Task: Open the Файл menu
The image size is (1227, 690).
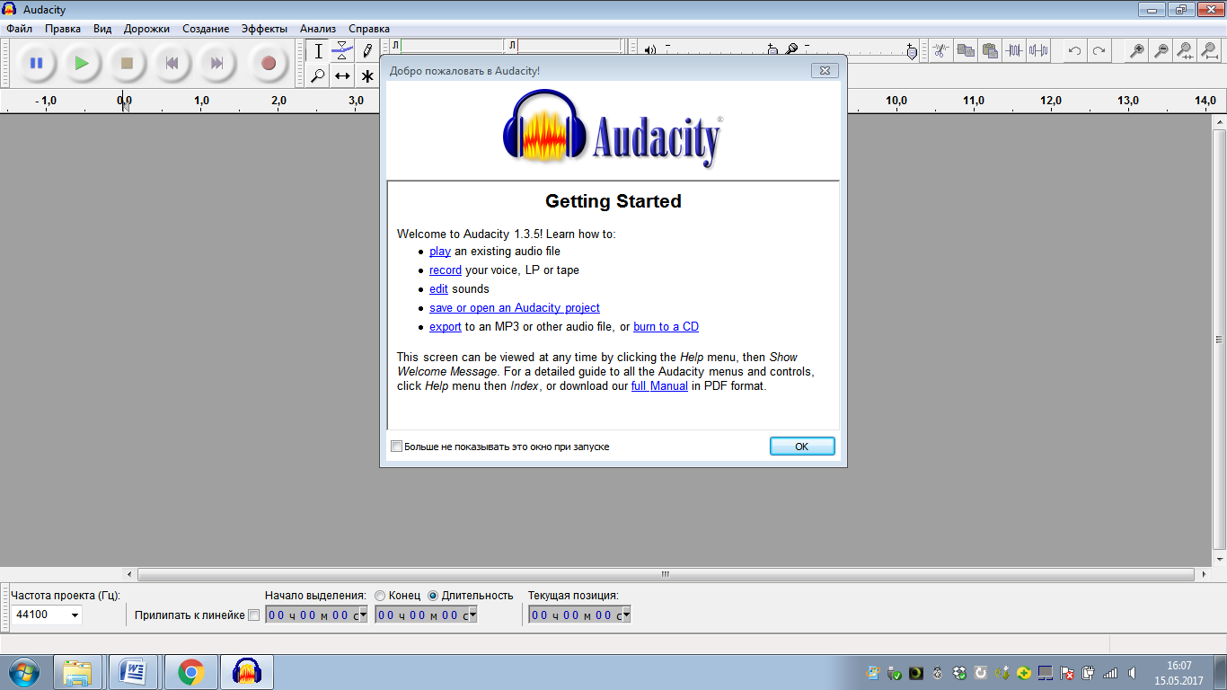Action: coord(19,29)
